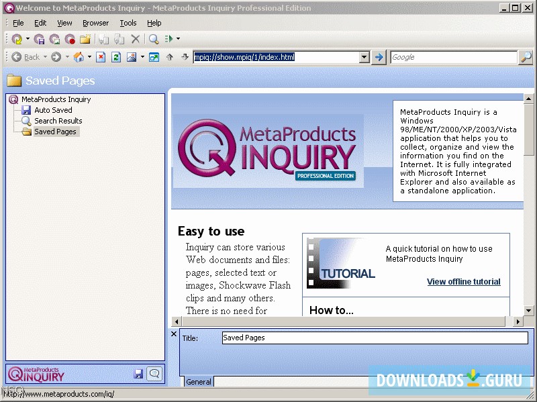This screenshot has width=537, height=402.
Task: Click the status bar URL text
Action: click(x=59, y=394)
